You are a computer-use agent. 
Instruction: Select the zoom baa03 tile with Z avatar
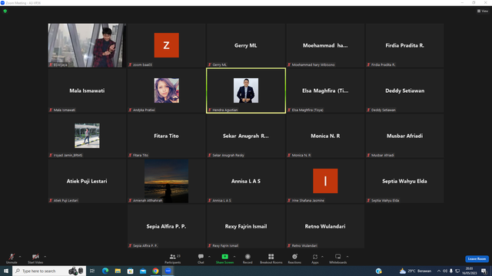(166, 45)
